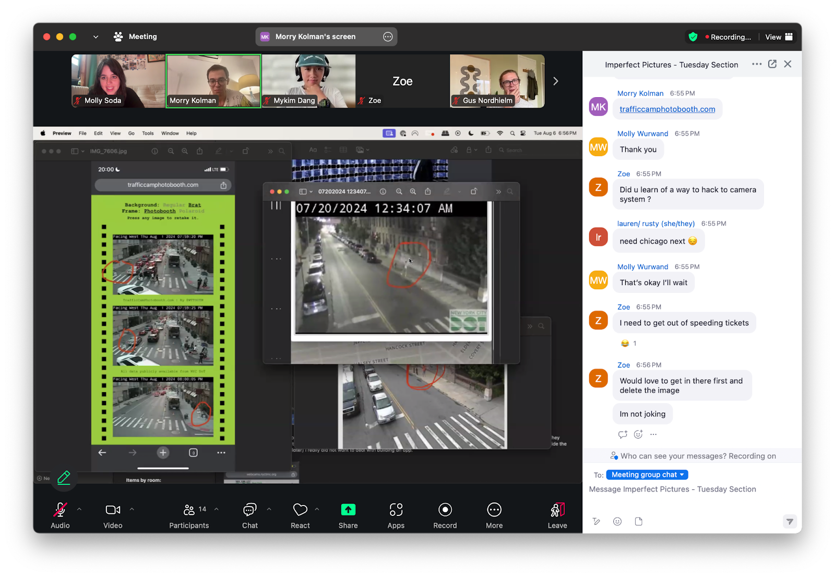
Task: Expand video options arrow next to Video
Action: tap(132, 509)
